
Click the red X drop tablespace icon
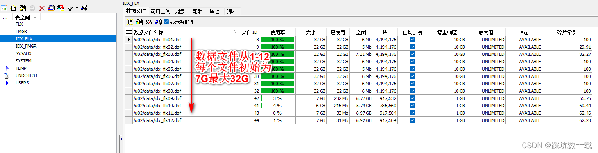pos(41,8)
